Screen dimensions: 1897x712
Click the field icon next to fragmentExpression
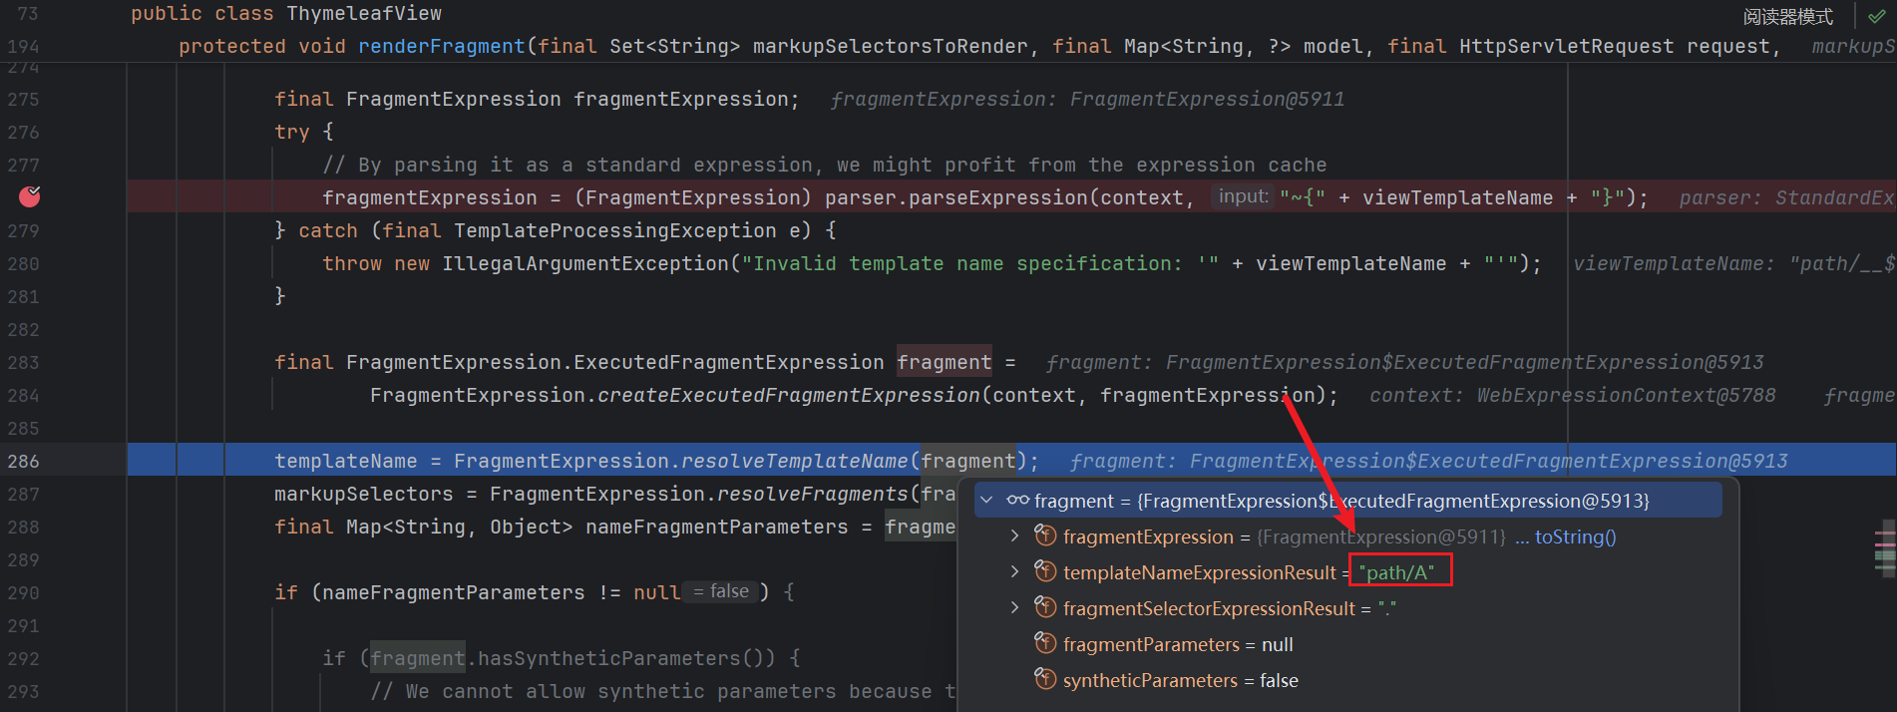[x=1045, y=536]
